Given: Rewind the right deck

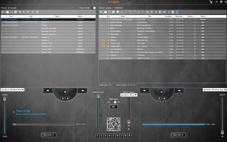Looking at the screenshot, I should 145,91.
